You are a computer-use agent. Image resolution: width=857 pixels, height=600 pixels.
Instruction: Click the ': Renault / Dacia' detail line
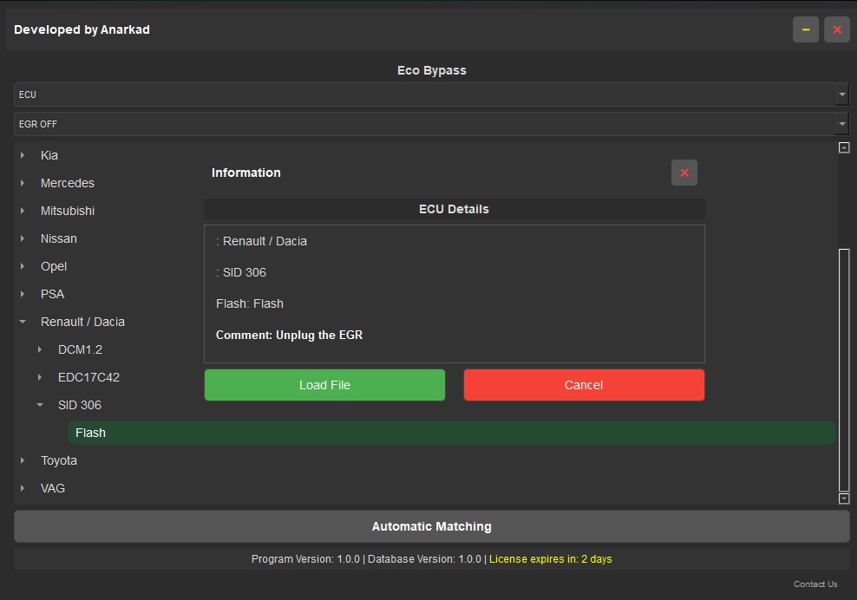point(261,242)
